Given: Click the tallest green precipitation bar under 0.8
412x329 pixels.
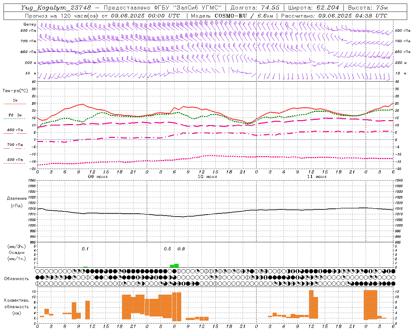Looking at the screenshot, I should (176, 265).
